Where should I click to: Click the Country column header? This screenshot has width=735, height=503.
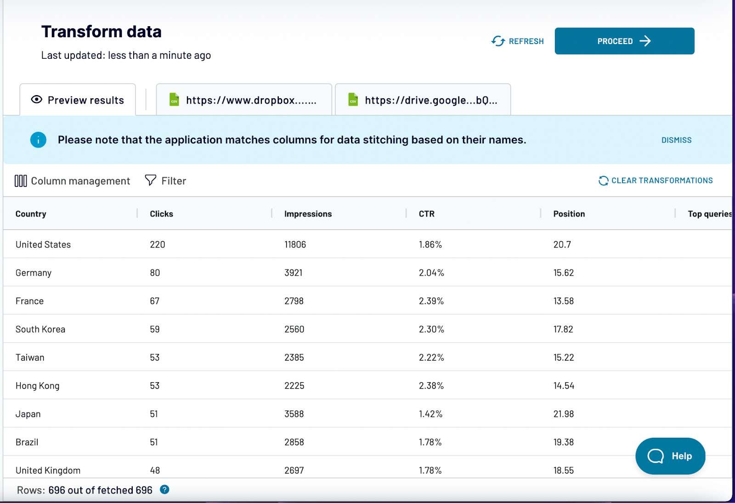point(30,213)
